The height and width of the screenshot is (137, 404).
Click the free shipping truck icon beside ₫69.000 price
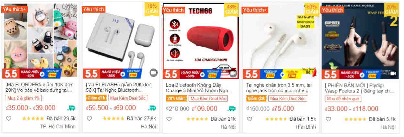coord(152,108)
